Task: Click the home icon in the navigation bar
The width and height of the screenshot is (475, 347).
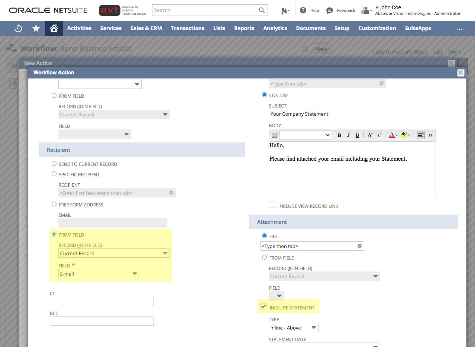Action: click(54, 28)
